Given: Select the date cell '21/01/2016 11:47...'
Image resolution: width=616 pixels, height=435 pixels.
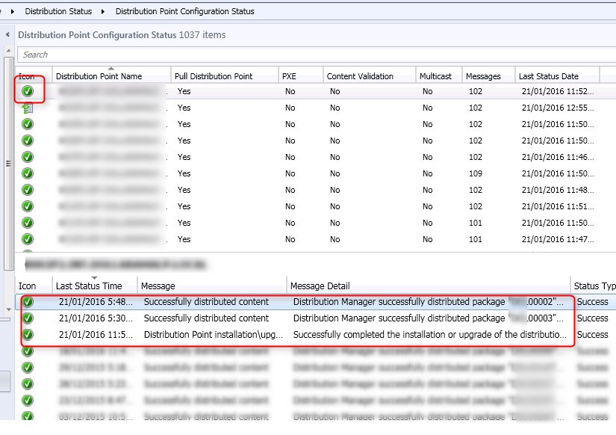Looking at the screenshot, I should click(558, 239).
